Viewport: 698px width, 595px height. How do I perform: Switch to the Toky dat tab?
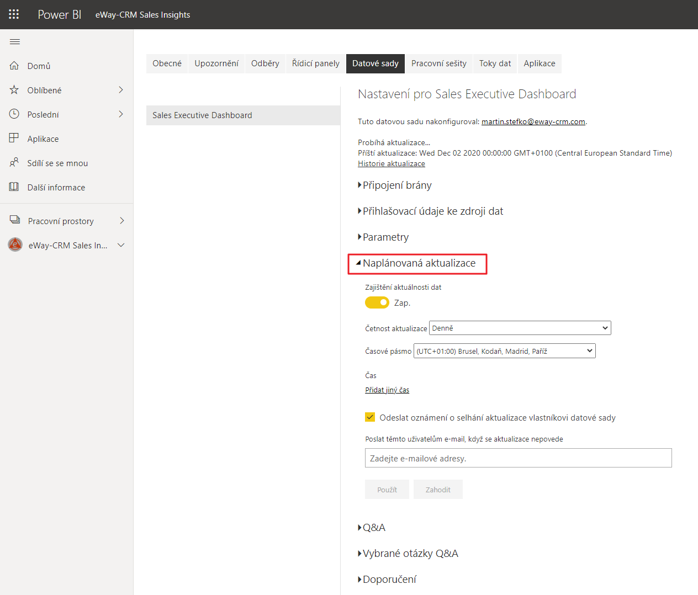coord(495,63)
